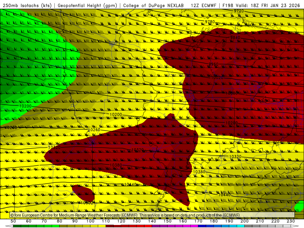Screen dimensions: 304x228
Task: Click the 100 value on the color scale
Action: pos(90,221)
